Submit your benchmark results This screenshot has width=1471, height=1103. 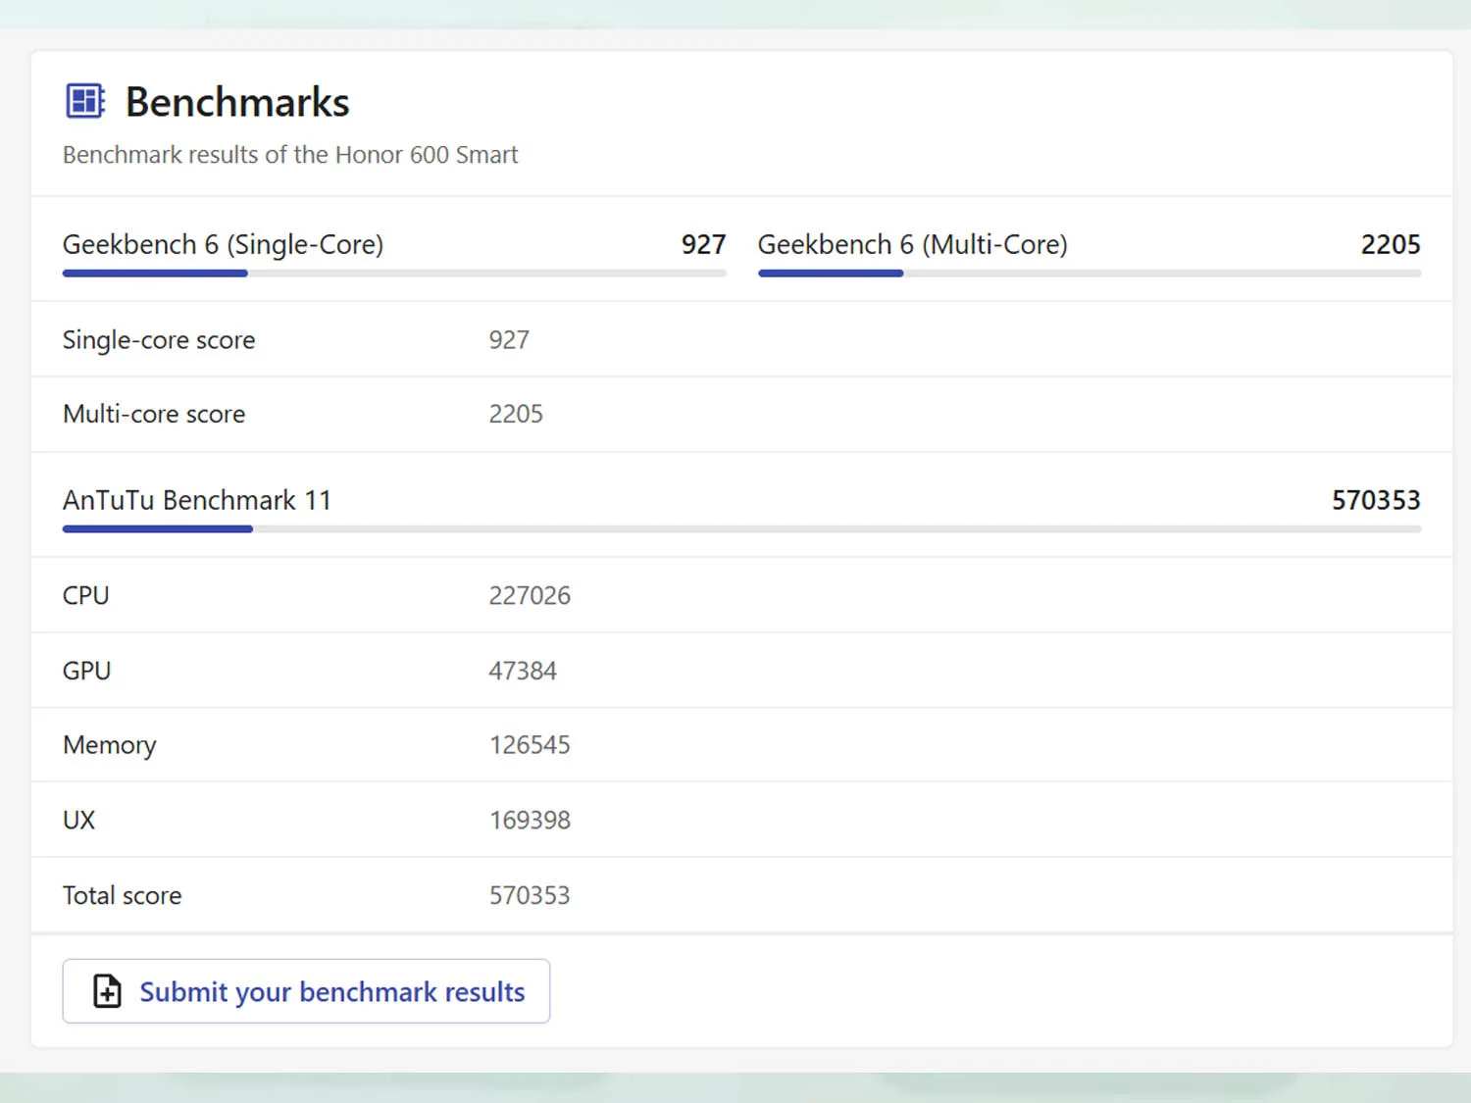(x=306, y=991)
